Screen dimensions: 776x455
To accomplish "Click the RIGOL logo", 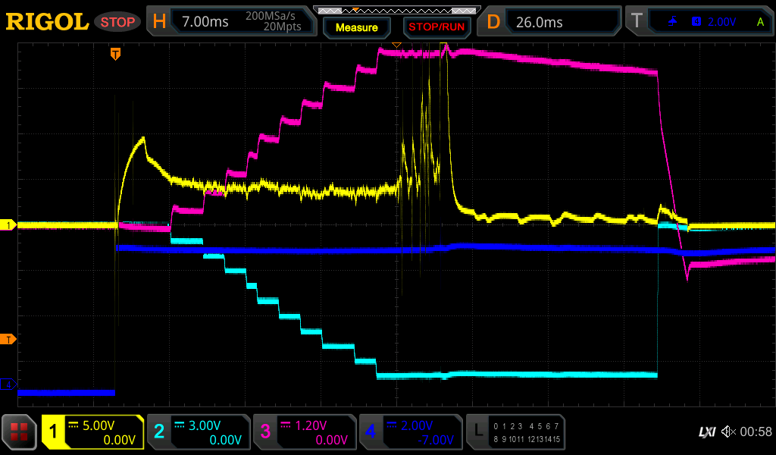I will click(47, 22).
